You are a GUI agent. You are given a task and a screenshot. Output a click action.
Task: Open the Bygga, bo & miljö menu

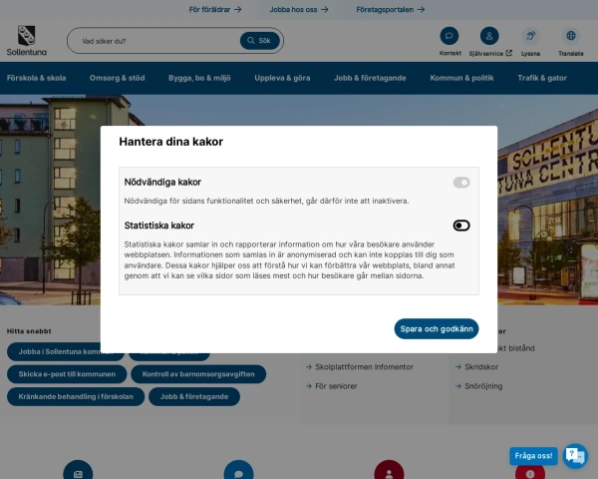[199, 78]
